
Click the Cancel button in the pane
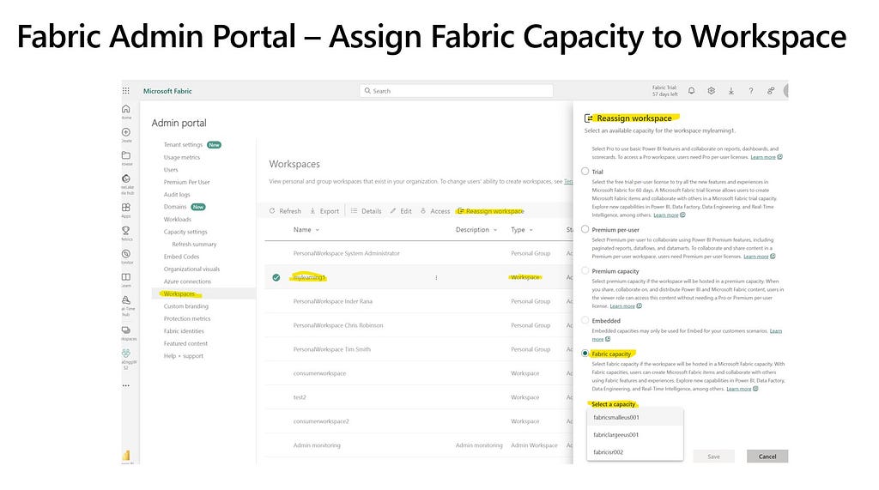767,457
